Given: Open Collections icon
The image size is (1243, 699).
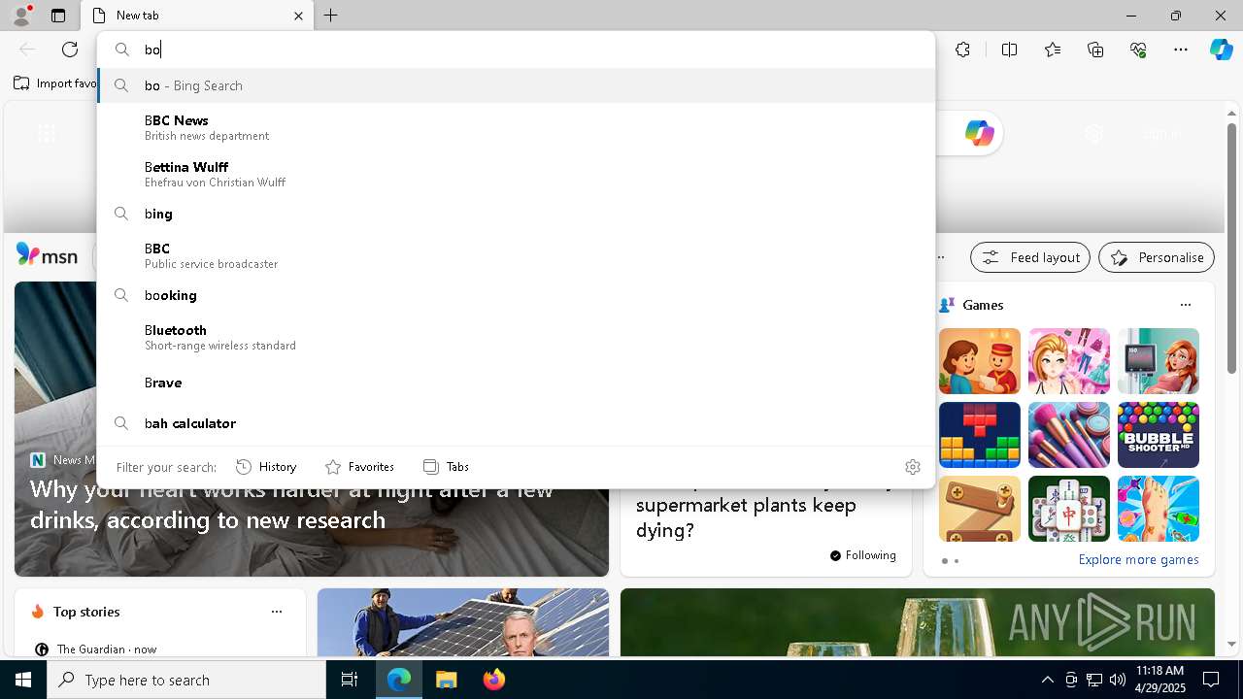Looking at the screenshot, I should pyautogui.click(x=1095, y=50).
